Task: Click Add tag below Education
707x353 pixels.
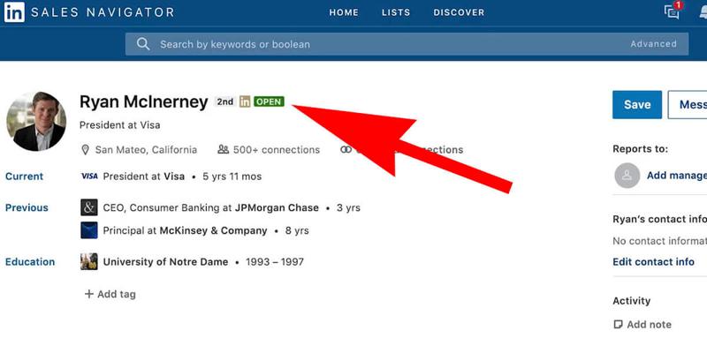Action: coord(110,294)
